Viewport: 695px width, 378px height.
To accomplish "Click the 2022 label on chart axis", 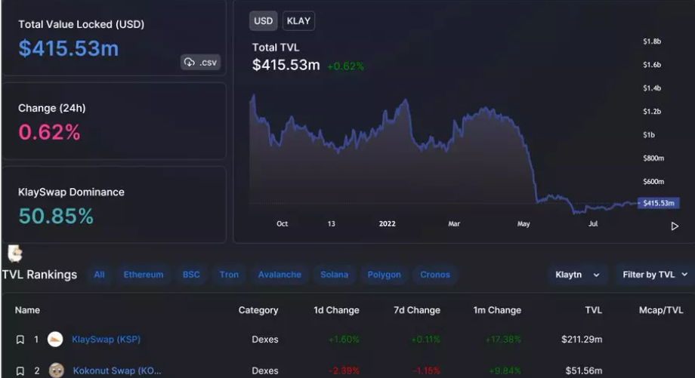I will [387, 224].
